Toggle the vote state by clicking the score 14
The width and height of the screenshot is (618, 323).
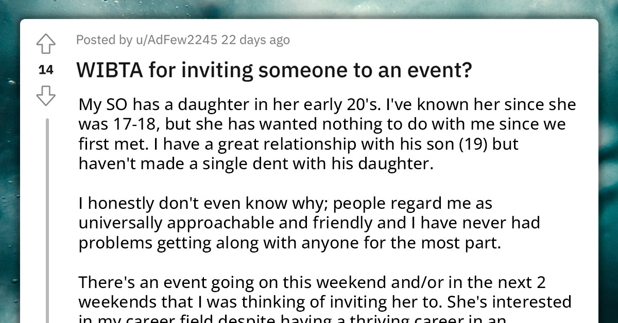click(46, 70)
